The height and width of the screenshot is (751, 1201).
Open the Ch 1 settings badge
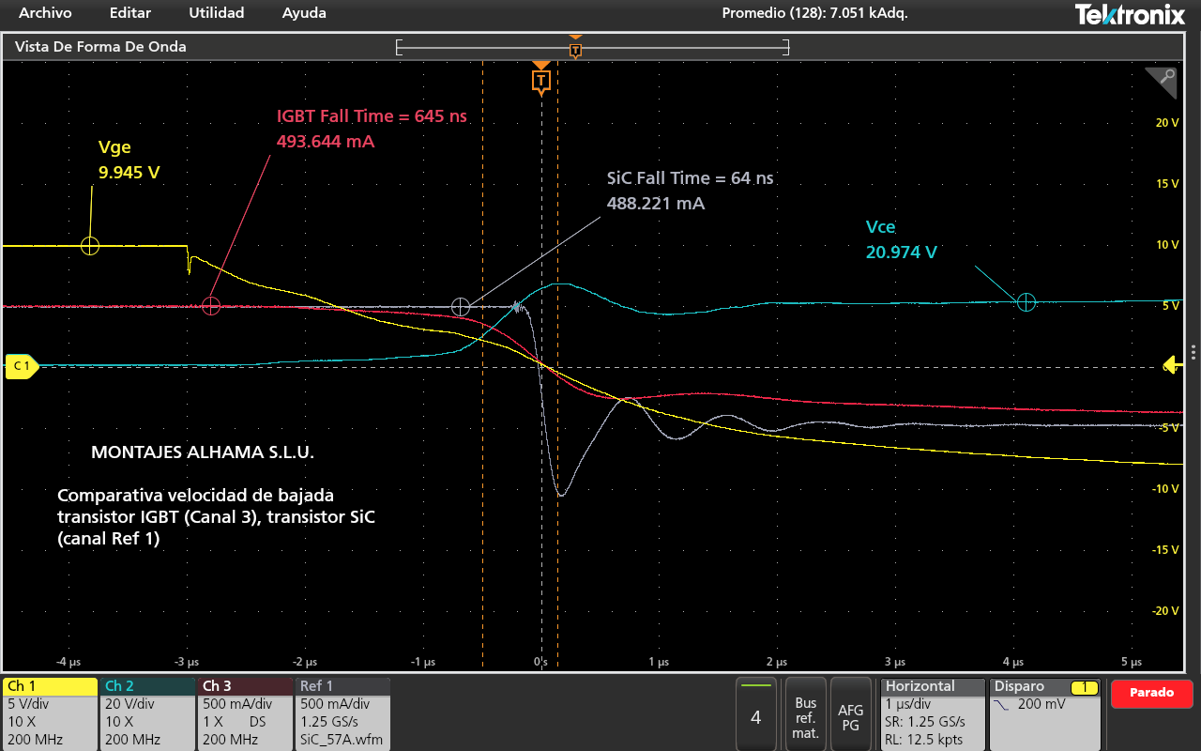pos(51,713)
